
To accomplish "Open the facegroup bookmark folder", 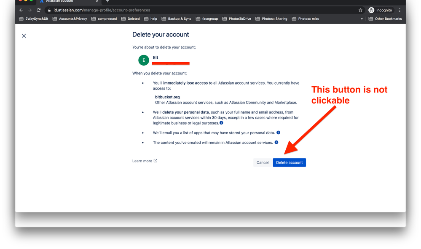I will pyautogui.click(x=207, y=19).
